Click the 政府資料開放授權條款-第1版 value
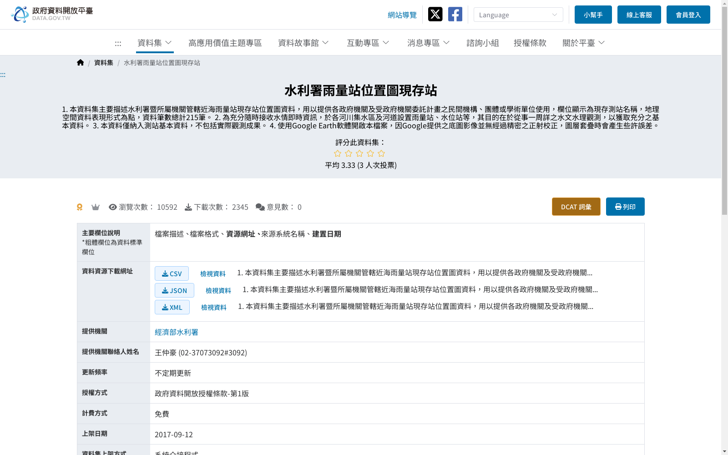The height and width of the screenshot is (455, 728). 202,394
